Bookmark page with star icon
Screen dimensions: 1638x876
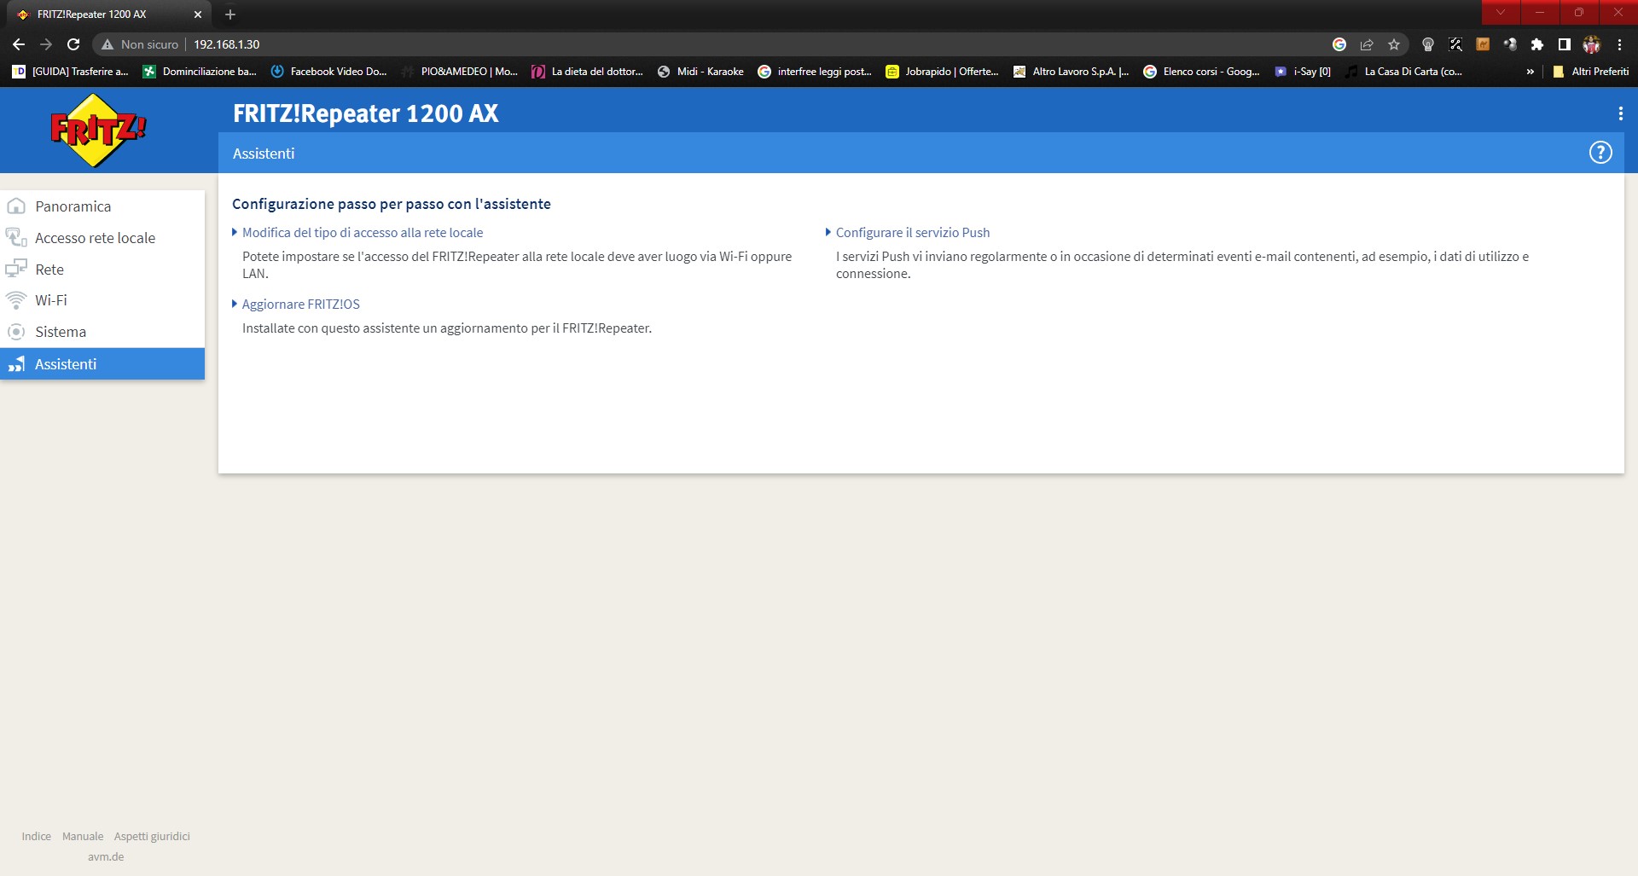(1394, 44)
